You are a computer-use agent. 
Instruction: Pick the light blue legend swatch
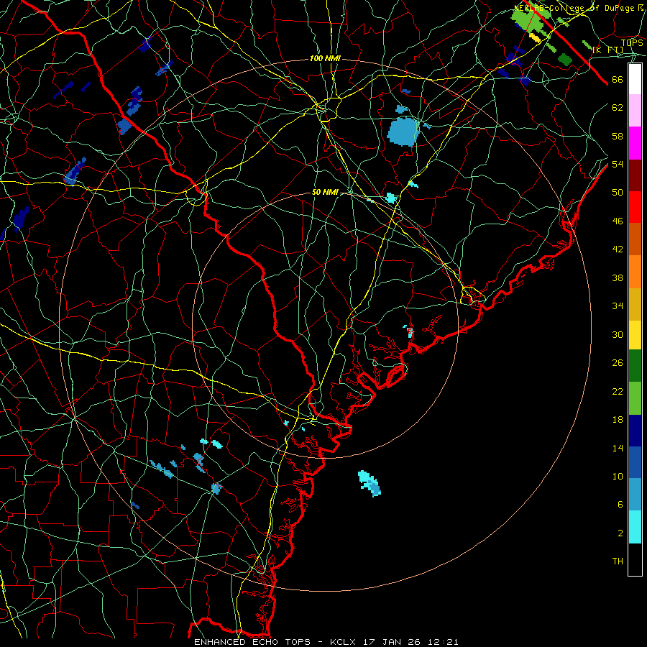(x=635, y=495)
